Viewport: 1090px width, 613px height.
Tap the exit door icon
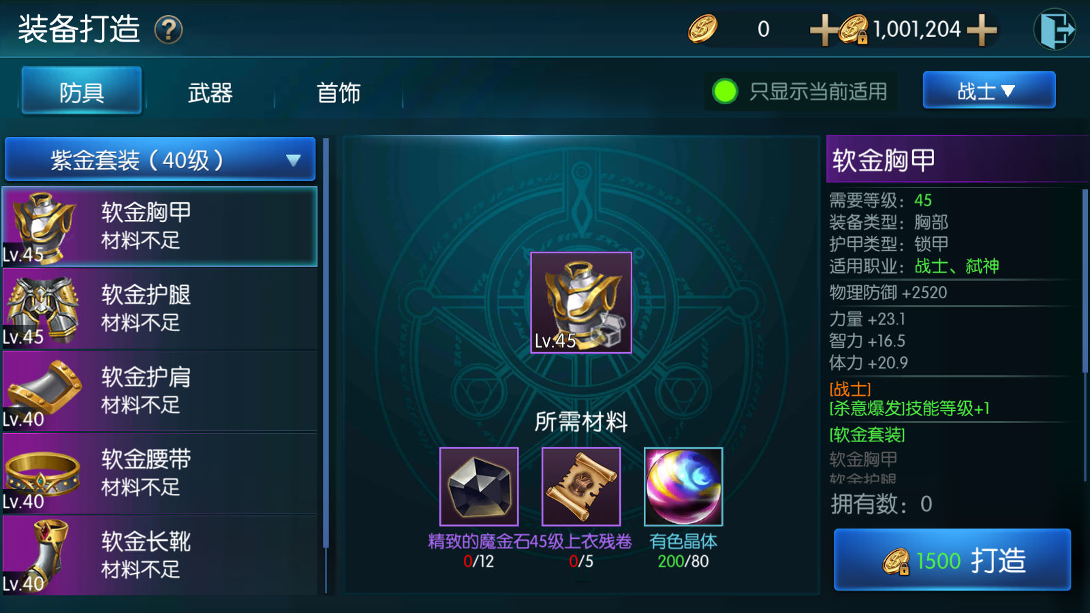[x=1055, y=29]
